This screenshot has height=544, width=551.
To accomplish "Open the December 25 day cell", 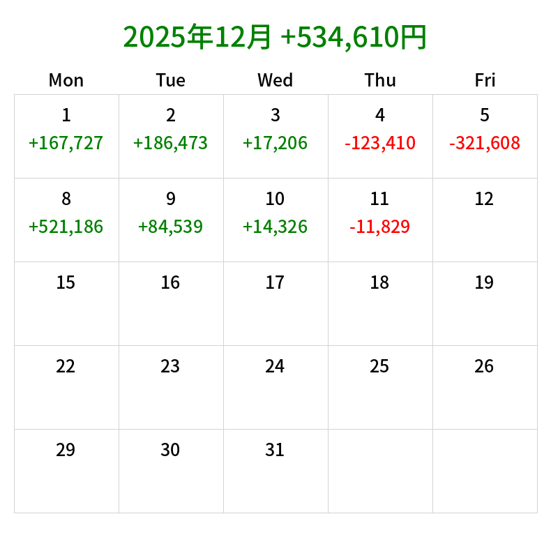I will (380, 387).
